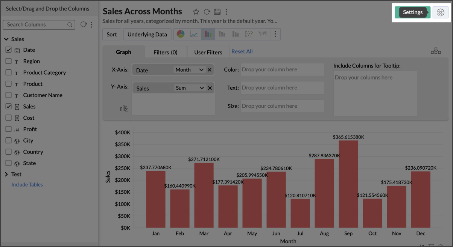
Task: Check the Region column checkbox
Action: (x=8, y=61)
